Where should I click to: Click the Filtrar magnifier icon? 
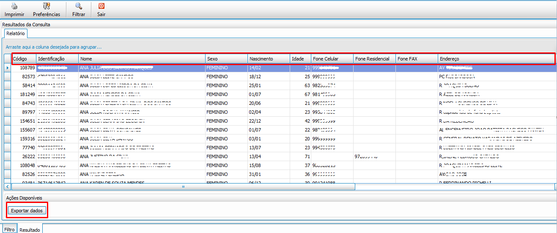click(x=79, y=6)
